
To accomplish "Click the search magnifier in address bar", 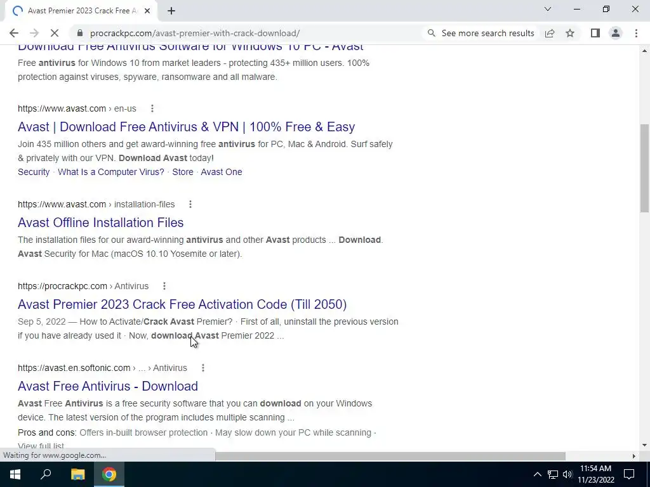I will pyautogui.click(x=432, y=33).
